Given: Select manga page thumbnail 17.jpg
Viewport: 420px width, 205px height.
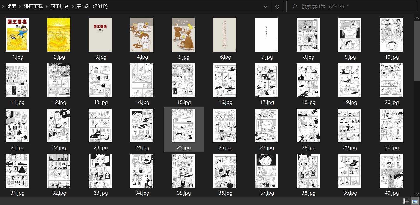Looking at the screenshot, I should coord(267,80).
